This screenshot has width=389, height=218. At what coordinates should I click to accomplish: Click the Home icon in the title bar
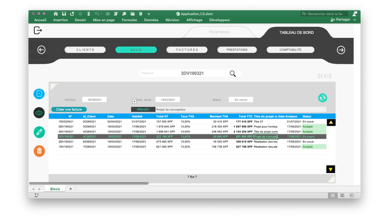(56, 14)
